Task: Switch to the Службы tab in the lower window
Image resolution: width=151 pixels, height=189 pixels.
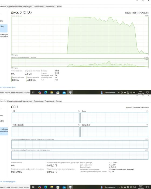Action: [59, 101]
